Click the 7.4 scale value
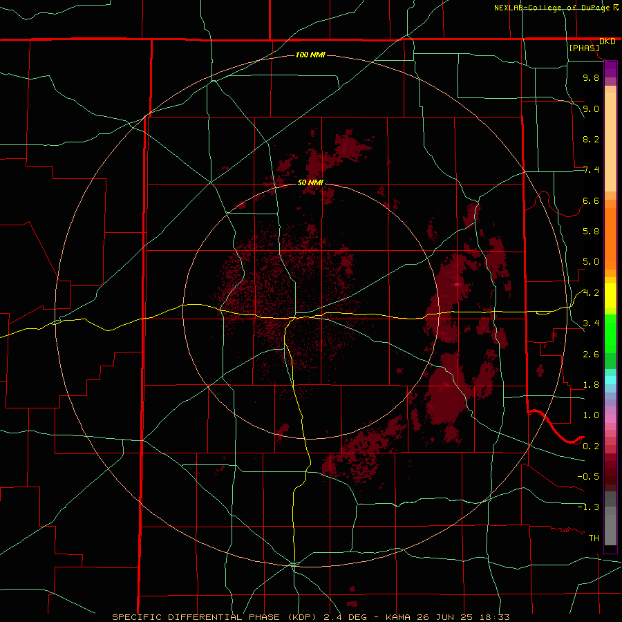The image size is (622, 622). point(591,170)
